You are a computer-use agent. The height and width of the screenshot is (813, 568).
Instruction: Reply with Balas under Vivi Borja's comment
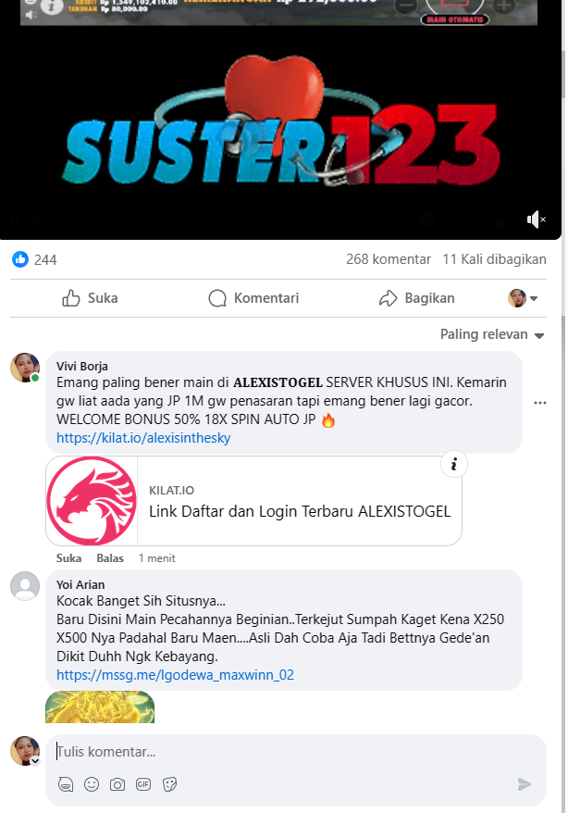coord(110,558)
